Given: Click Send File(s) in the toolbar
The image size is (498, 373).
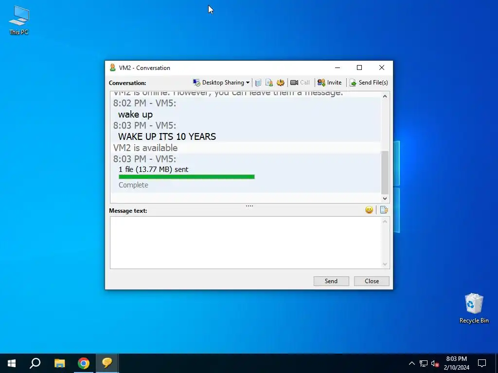Looking at the screenshot, I should click(369, 83).
